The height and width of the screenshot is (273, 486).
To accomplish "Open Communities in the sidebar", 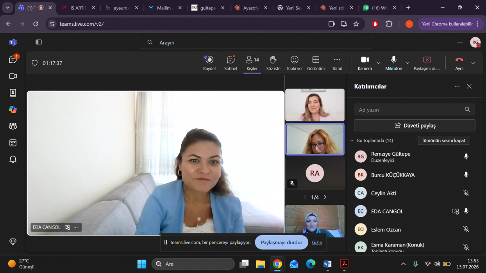I will pyautogui.click(x=13, y=126).
